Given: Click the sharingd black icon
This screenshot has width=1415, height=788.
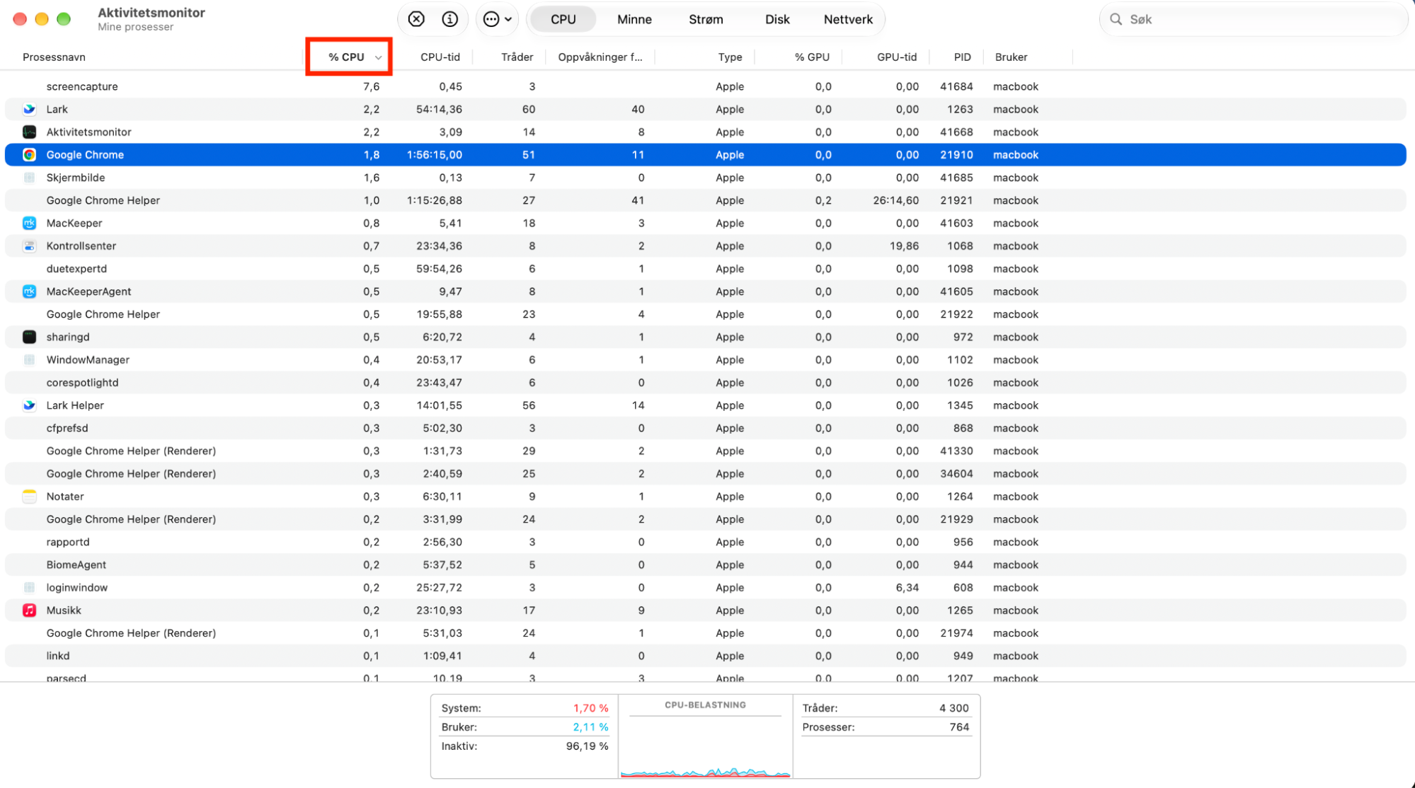Looking at the screenshot, I should click(x=29, y=337).
